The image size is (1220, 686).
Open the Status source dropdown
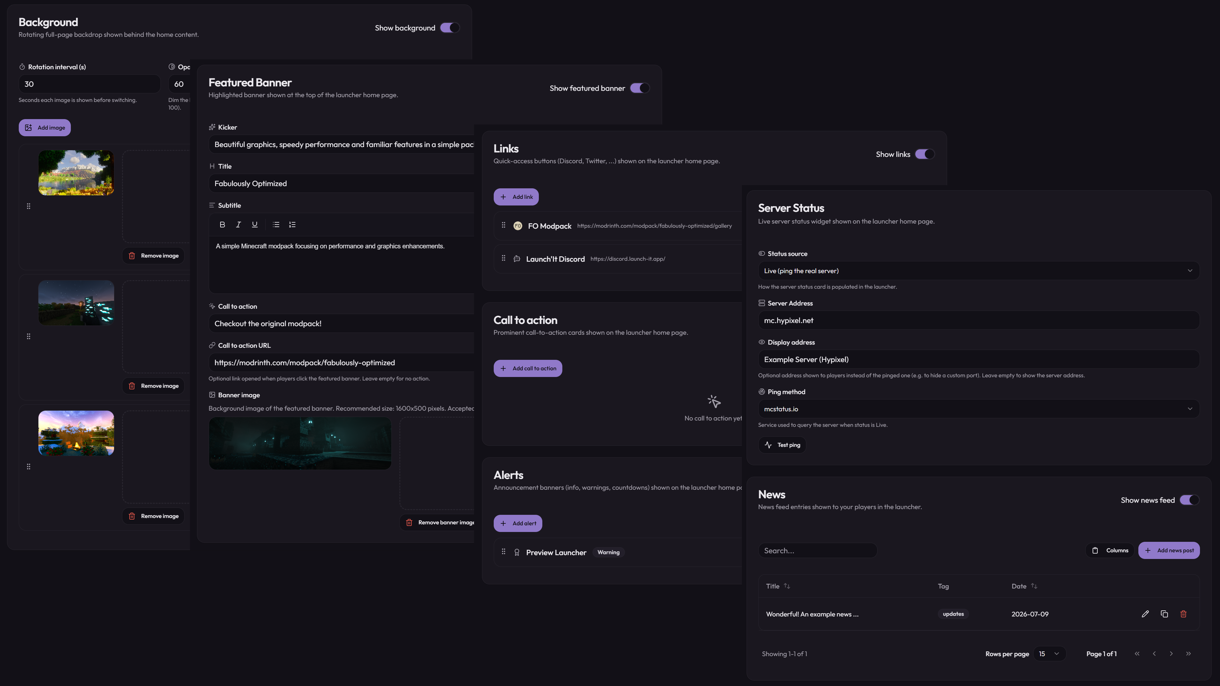979,271
